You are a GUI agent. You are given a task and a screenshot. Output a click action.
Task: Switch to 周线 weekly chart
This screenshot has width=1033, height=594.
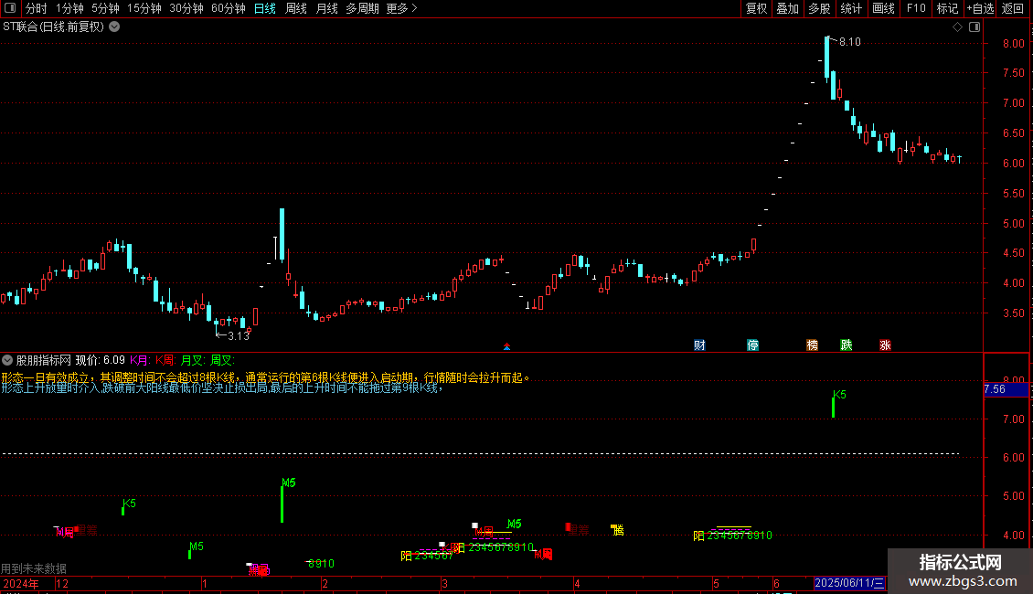click(x=296, y=8)
